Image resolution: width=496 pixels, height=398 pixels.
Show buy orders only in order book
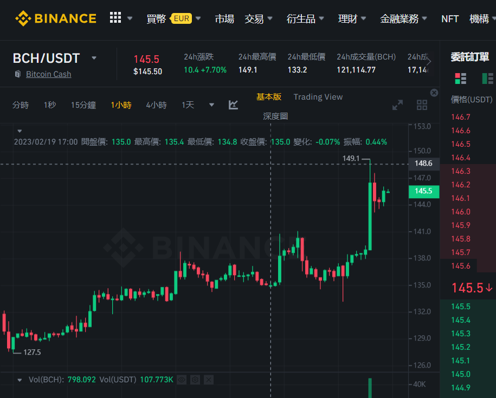(488, 79)
